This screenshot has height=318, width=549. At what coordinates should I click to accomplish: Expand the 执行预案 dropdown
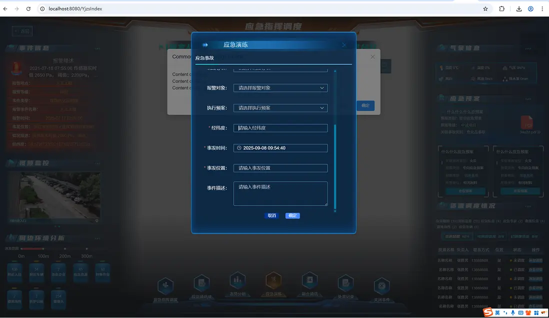click(x=280, y=108)
